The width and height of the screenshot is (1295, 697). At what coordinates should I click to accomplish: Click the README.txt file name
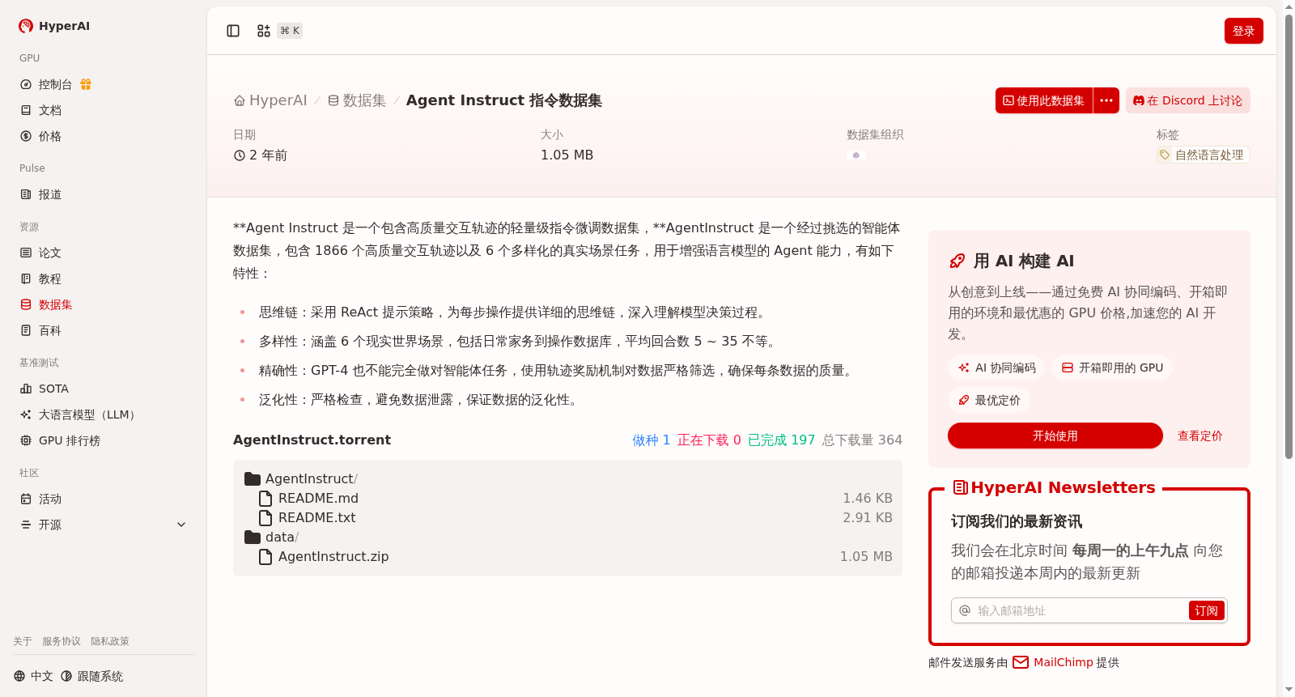317,517
